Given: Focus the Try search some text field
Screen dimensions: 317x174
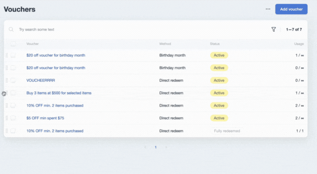Looking at the screenshot, I should (x=141, y=29).
